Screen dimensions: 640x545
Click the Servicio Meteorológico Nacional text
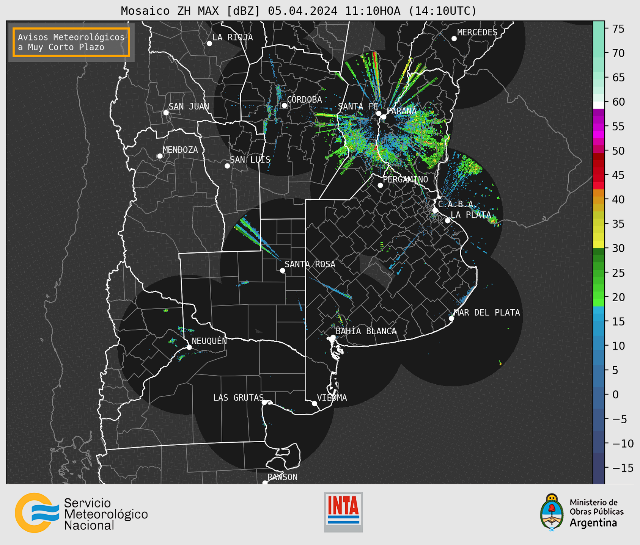coord(106,514)
